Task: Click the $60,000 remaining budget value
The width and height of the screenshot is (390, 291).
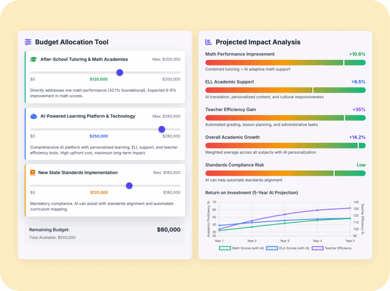Action: (x=169, y=230)
